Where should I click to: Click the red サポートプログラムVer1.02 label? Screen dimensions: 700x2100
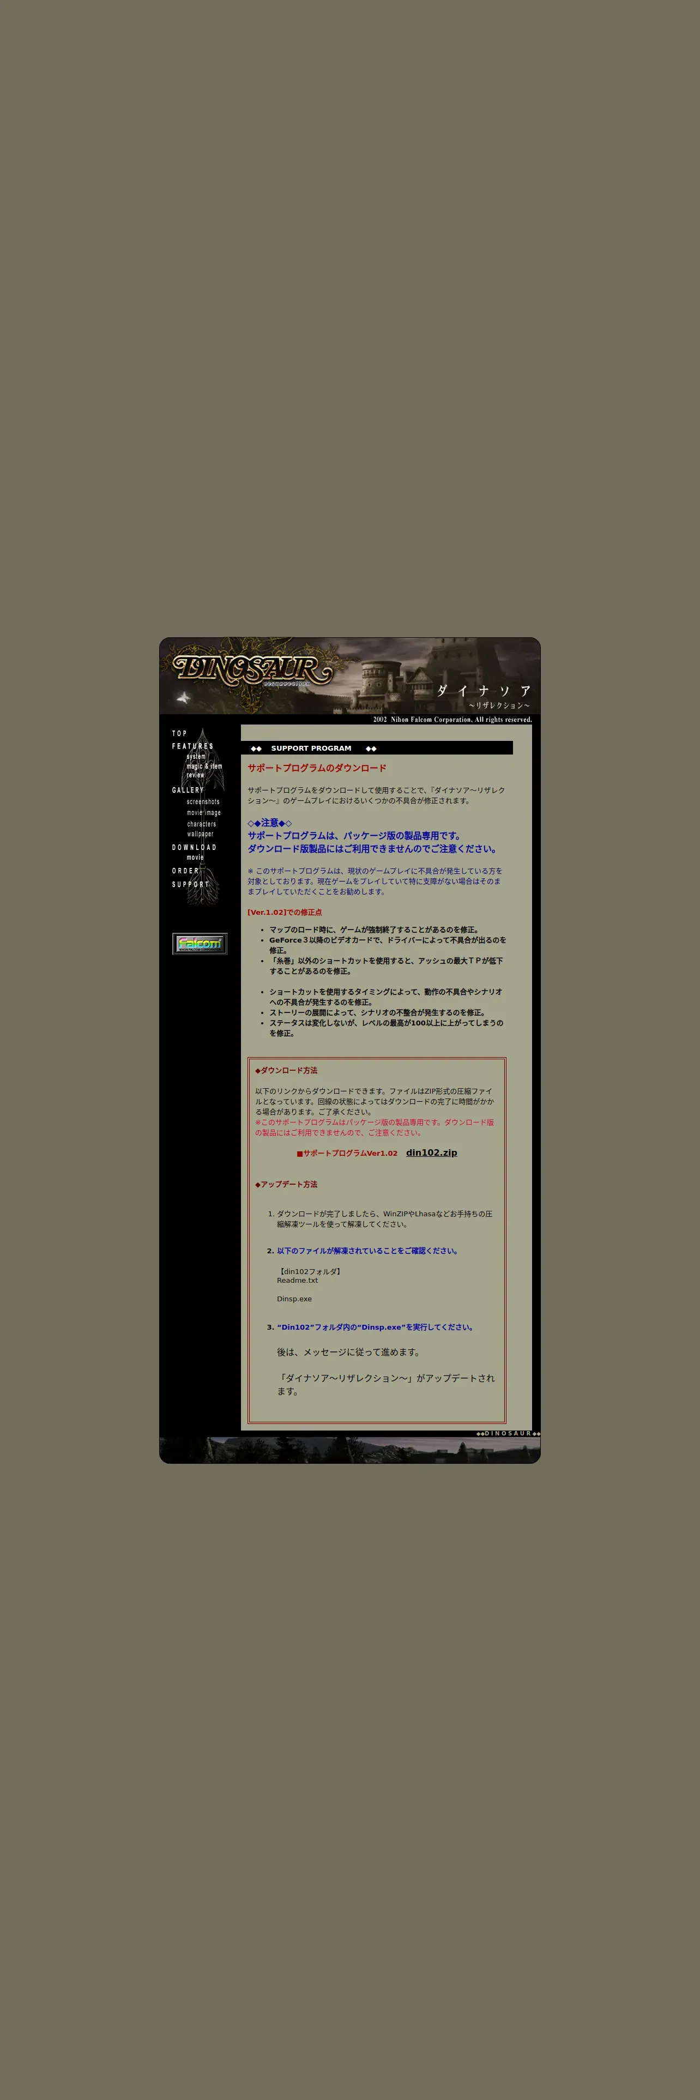point(347,1154)
